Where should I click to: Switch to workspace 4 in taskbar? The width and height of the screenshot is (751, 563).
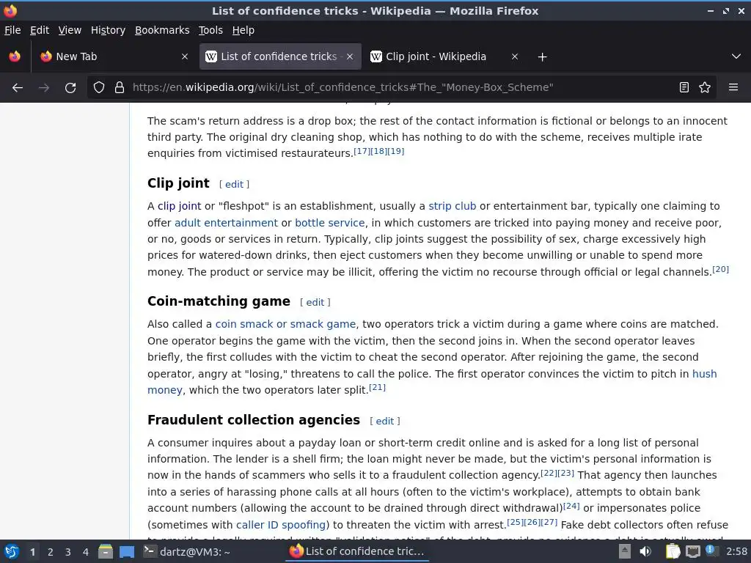click(x=86, y=552)
